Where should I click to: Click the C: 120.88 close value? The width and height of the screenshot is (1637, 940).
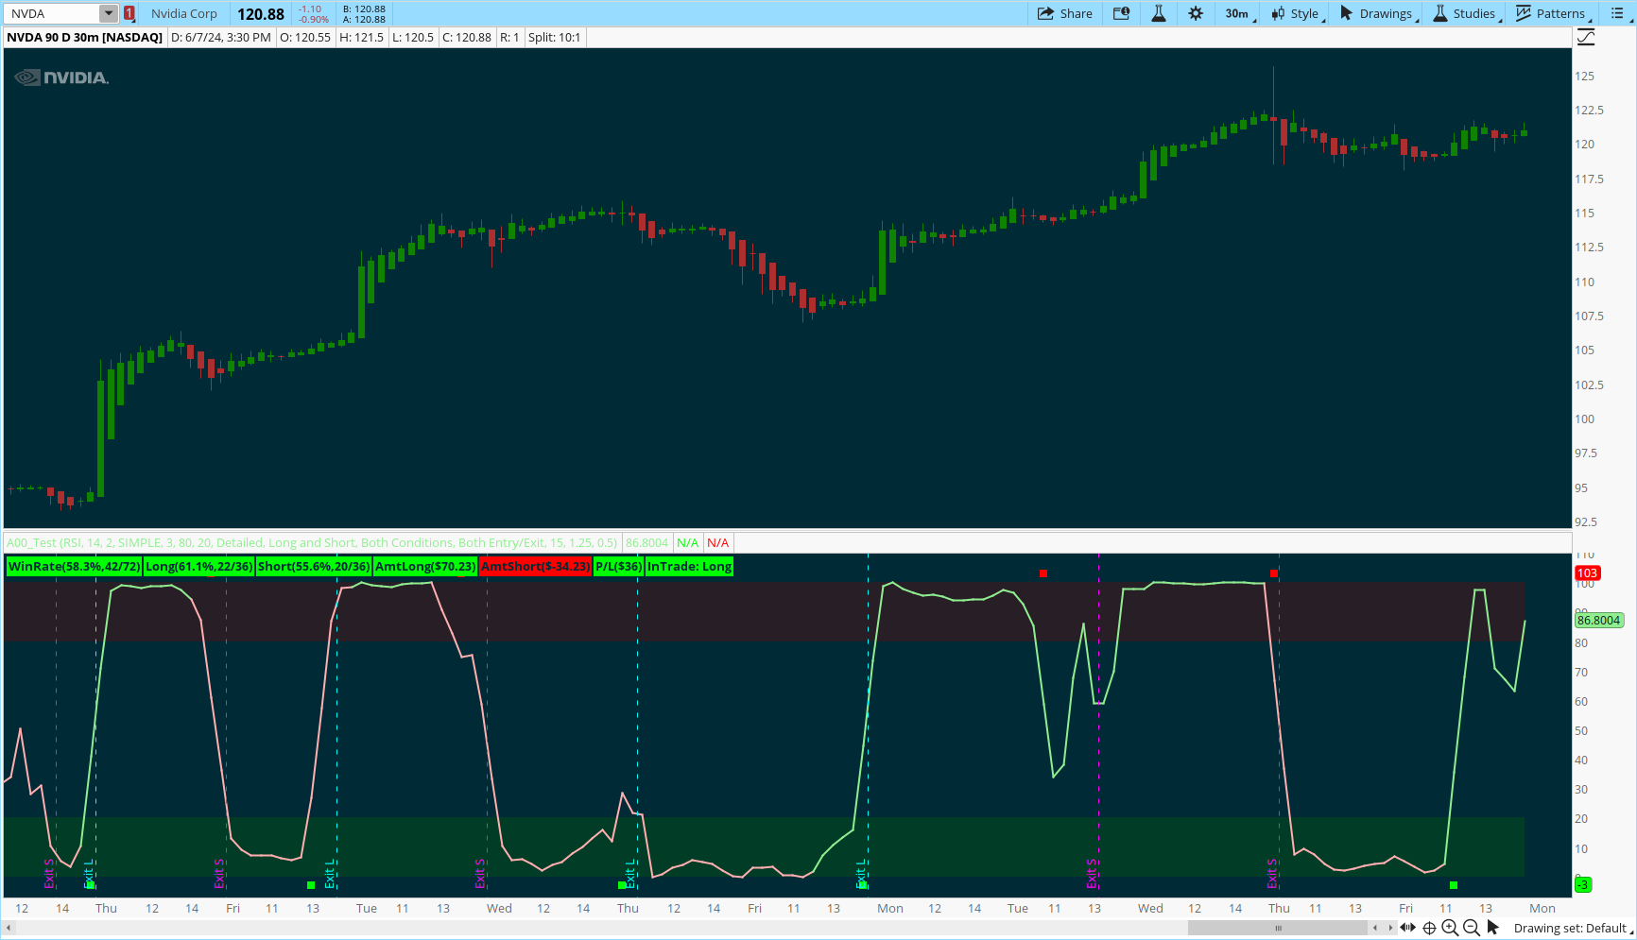[x=467, y=37]
